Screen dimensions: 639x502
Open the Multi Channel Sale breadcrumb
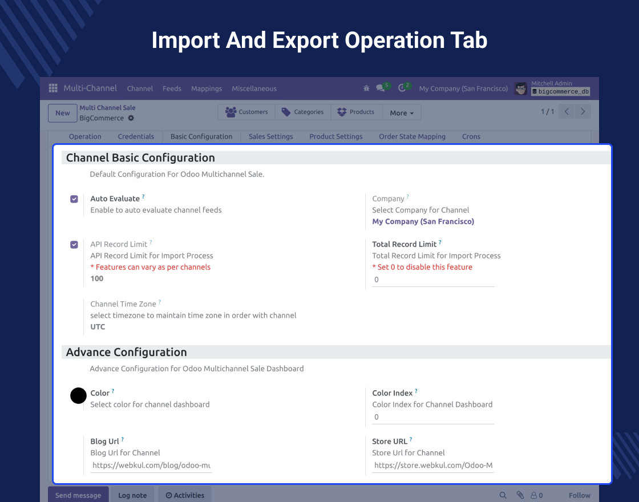point(108,108)
